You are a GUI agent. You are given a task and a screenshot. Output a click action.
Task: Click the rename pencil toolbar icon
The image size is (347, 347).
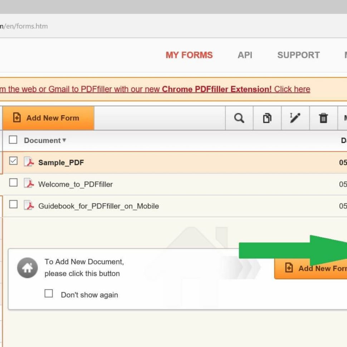(x=295, y=118)
